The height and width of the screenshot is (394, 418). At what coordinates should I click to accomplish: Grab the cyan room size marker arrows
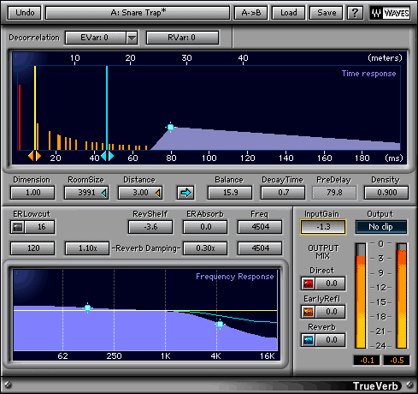click(107, 156)
